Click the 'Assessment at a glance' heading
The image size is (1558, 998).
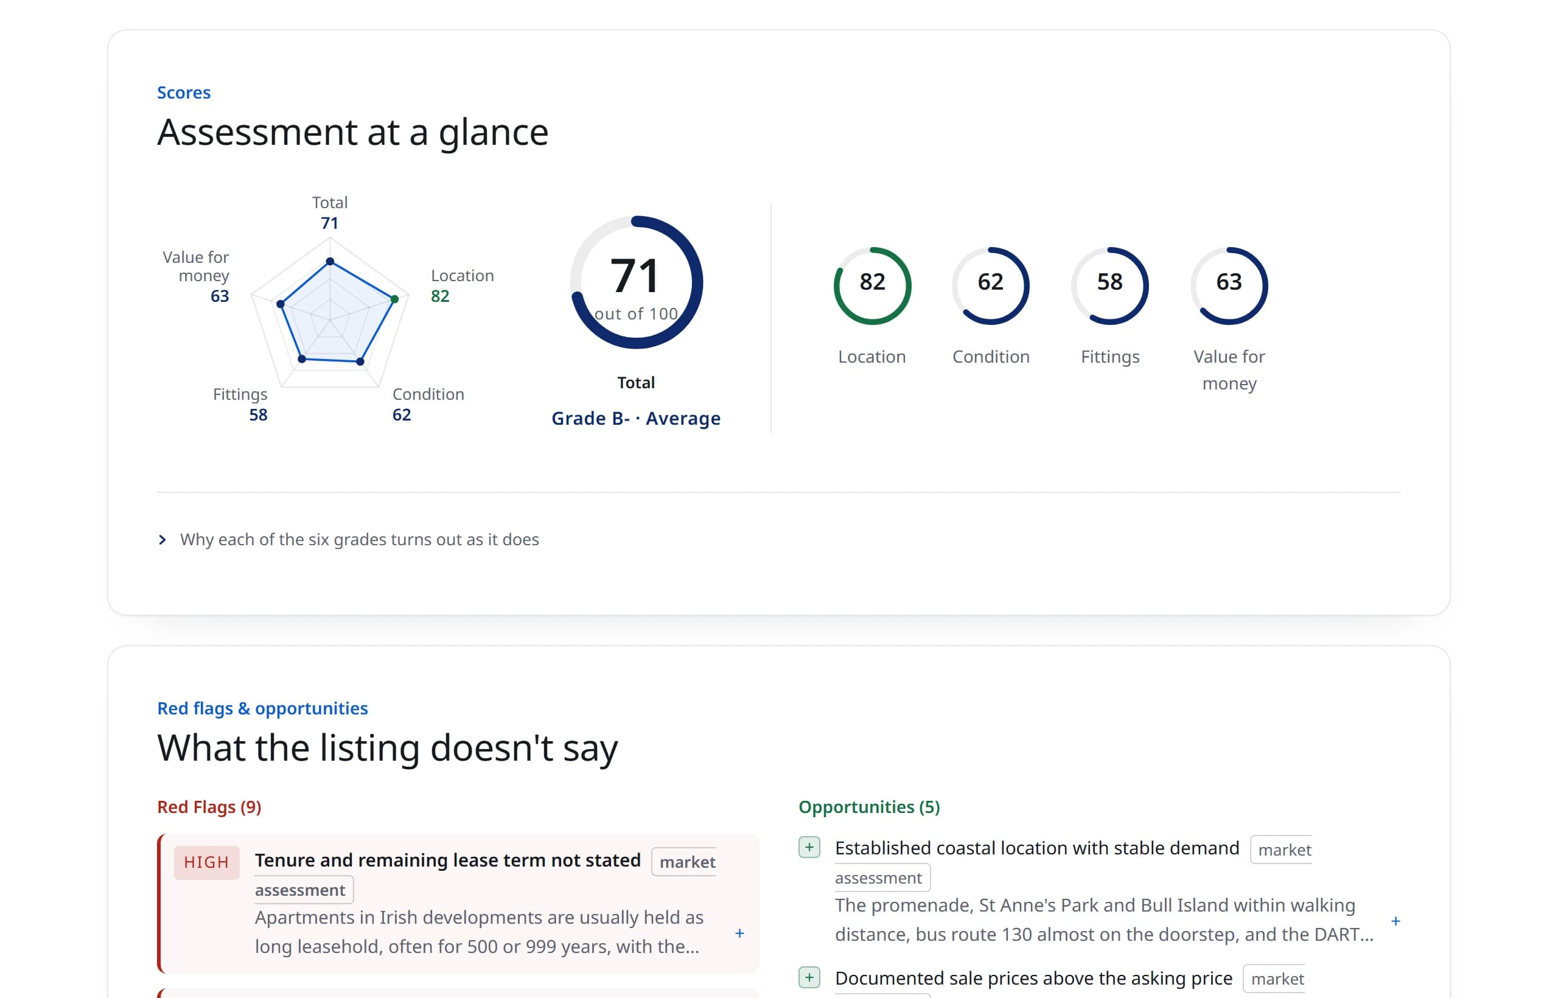(x=353, y=132)
